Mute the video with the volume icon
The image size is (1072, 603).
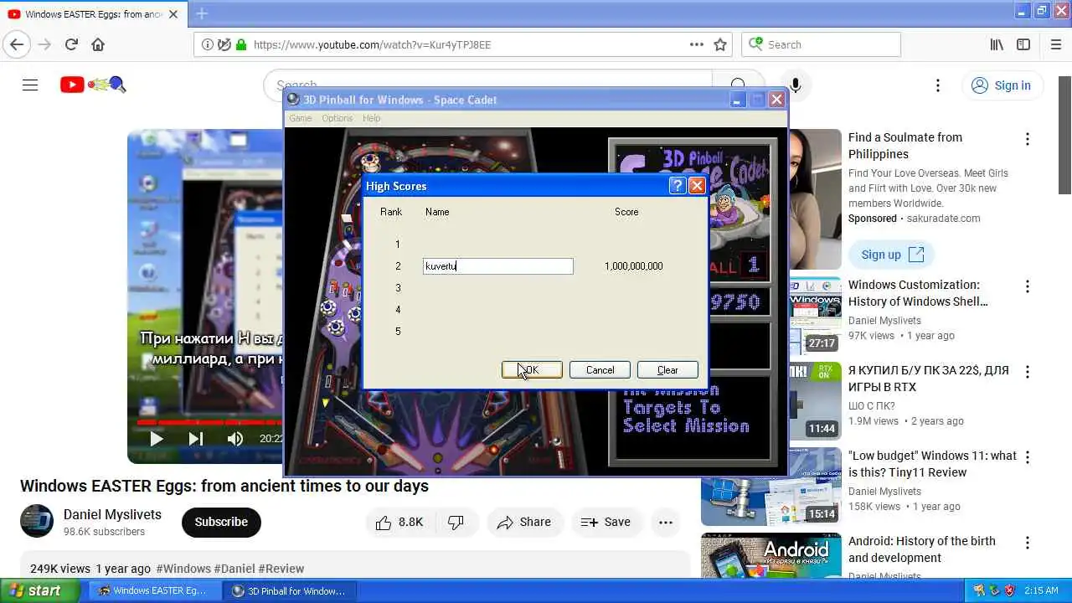click(235, 439)
